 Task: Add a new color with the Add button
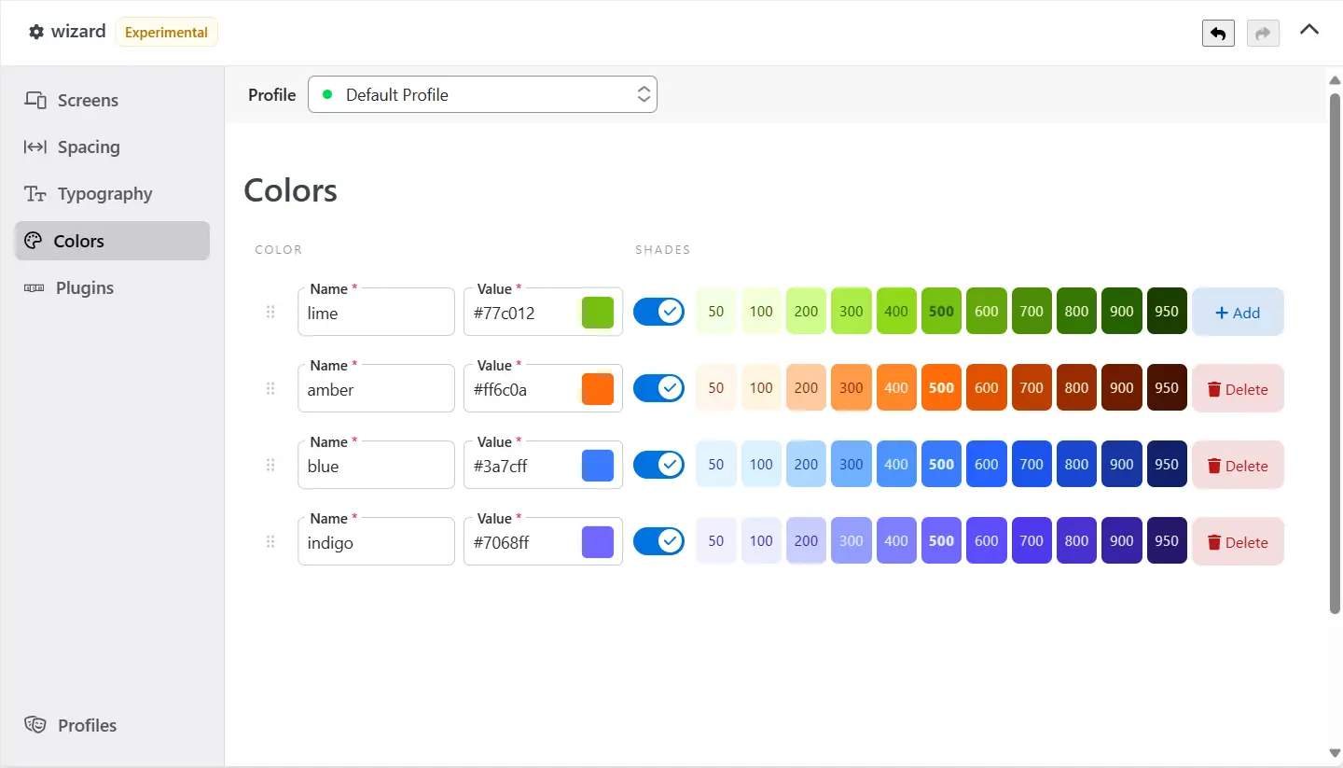point(1238,311)
